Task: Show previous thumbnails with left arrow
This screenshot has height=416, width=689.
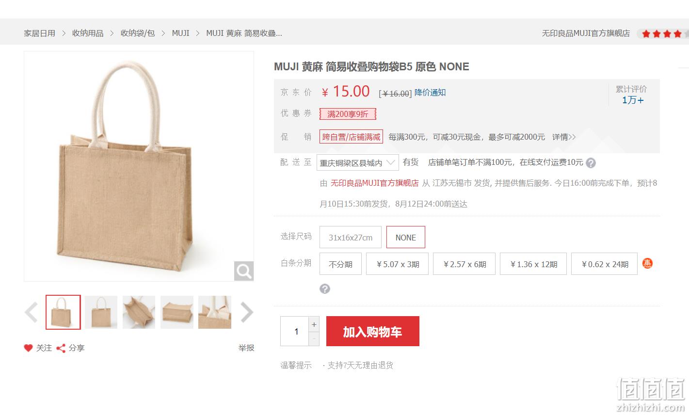Action: pyautogui.click(x=32, y=312)
